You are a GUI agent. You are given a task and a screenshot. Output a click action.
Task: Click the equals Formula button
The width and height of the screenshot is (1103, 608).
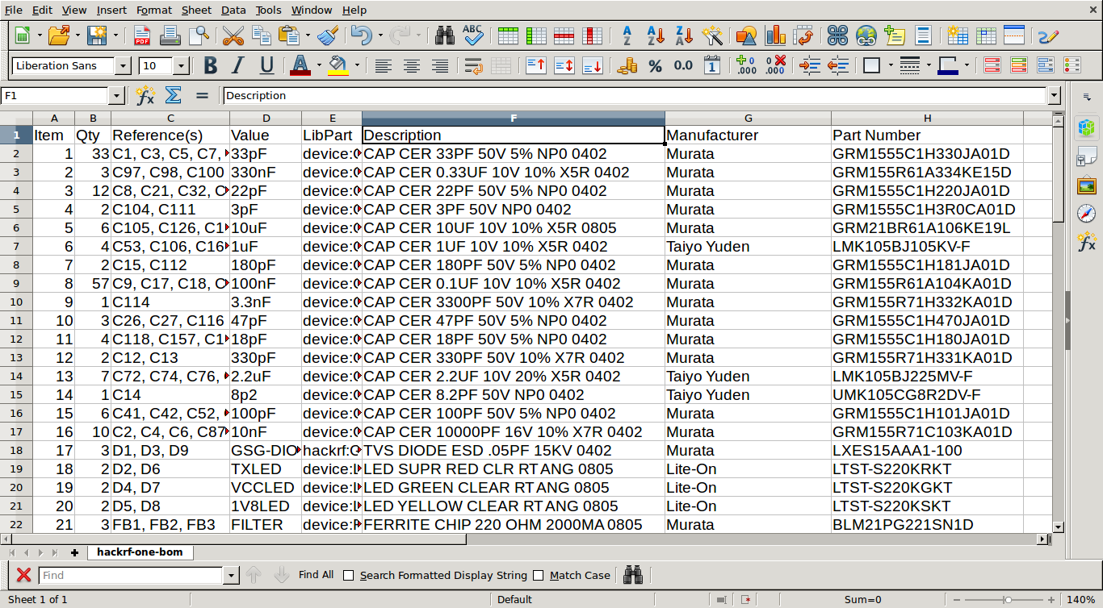pos(202,96)
